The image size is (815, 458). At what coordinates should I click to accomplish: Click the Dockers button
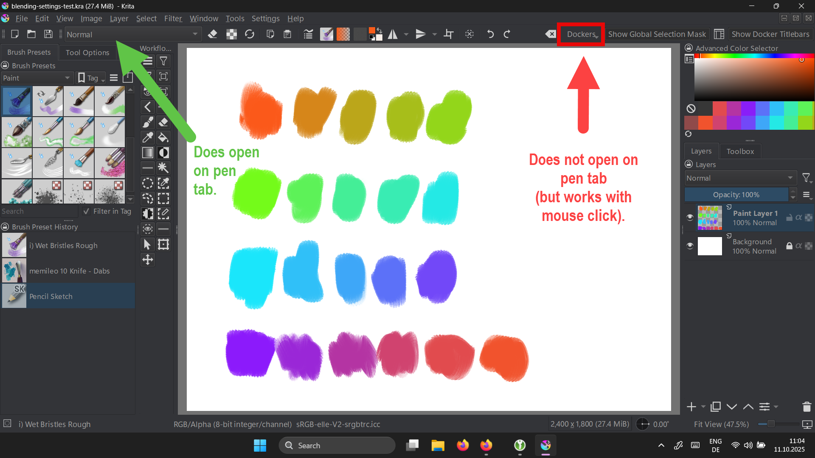(582, 34)
